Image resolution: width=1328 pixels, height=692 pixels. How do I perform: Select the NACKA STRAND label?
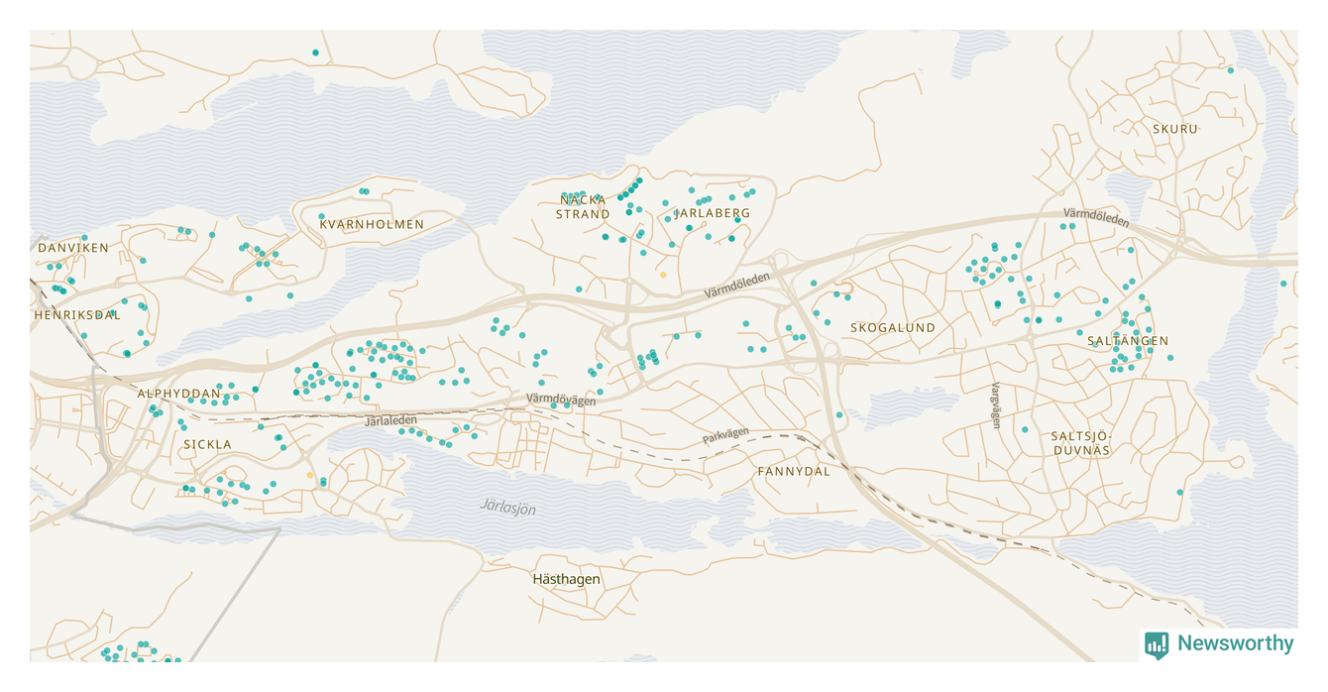(583, 206)
